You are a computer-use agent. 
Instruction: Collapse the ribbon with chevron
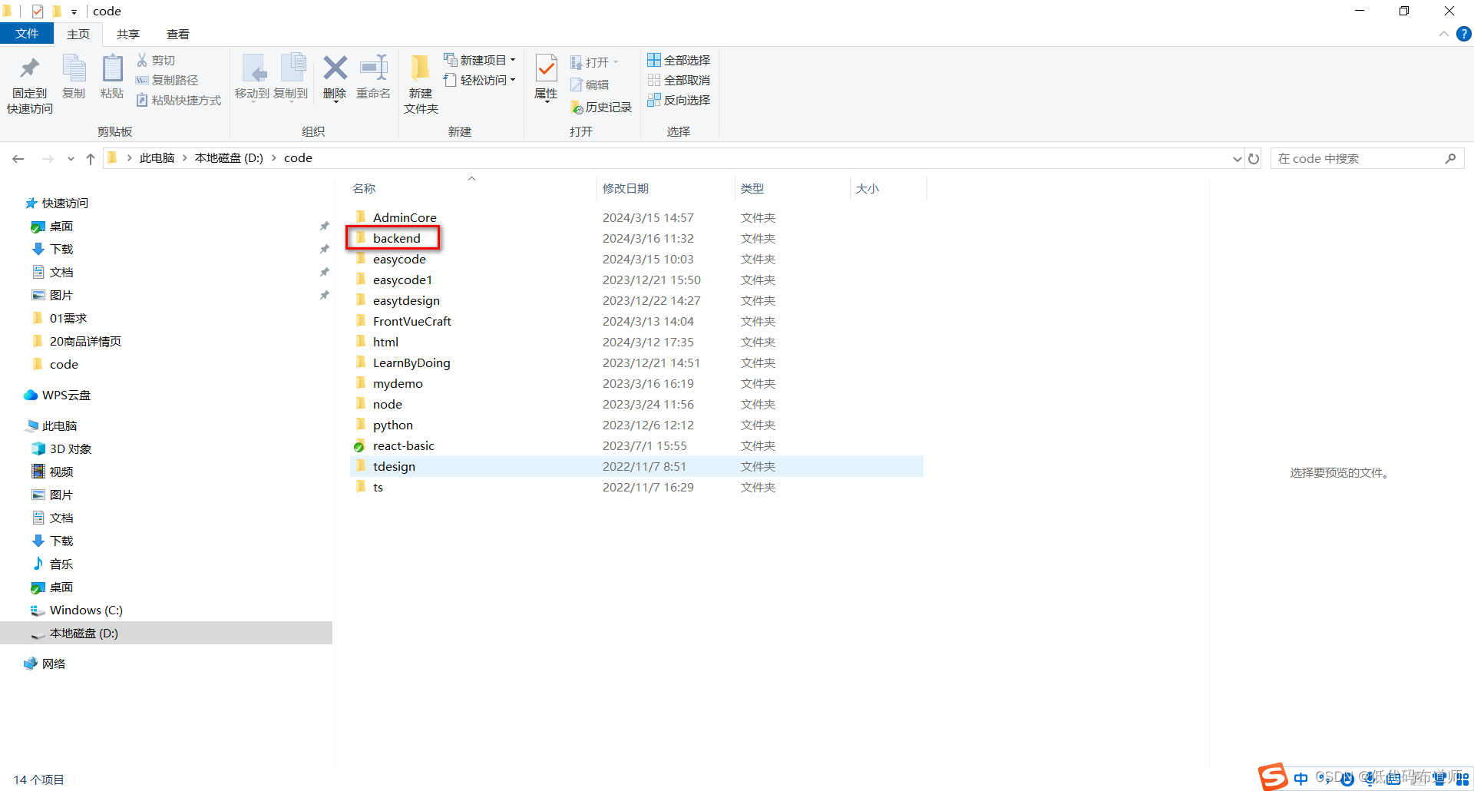(x=1443, y=34)
